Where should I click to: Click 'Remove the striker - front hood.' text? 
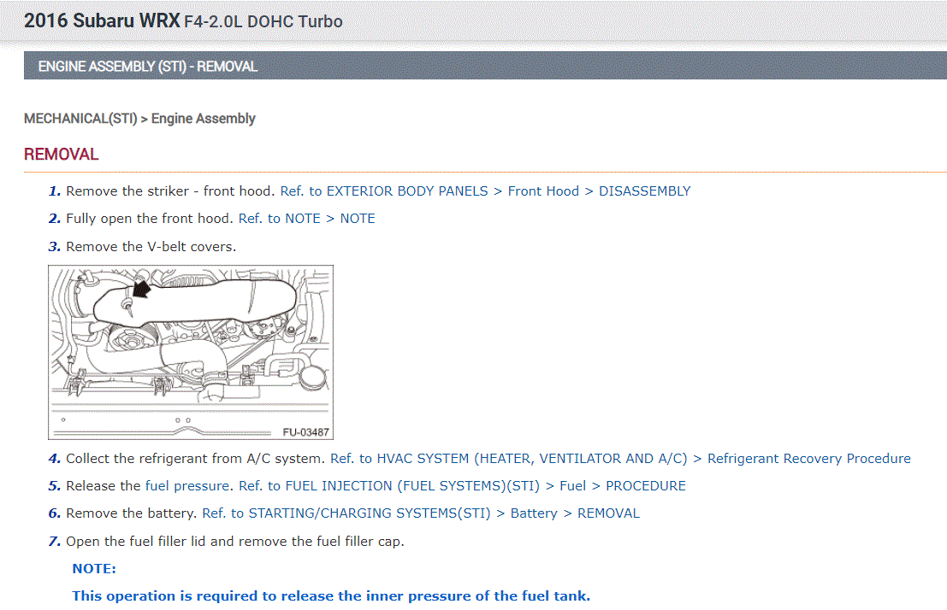coord(171,191)
